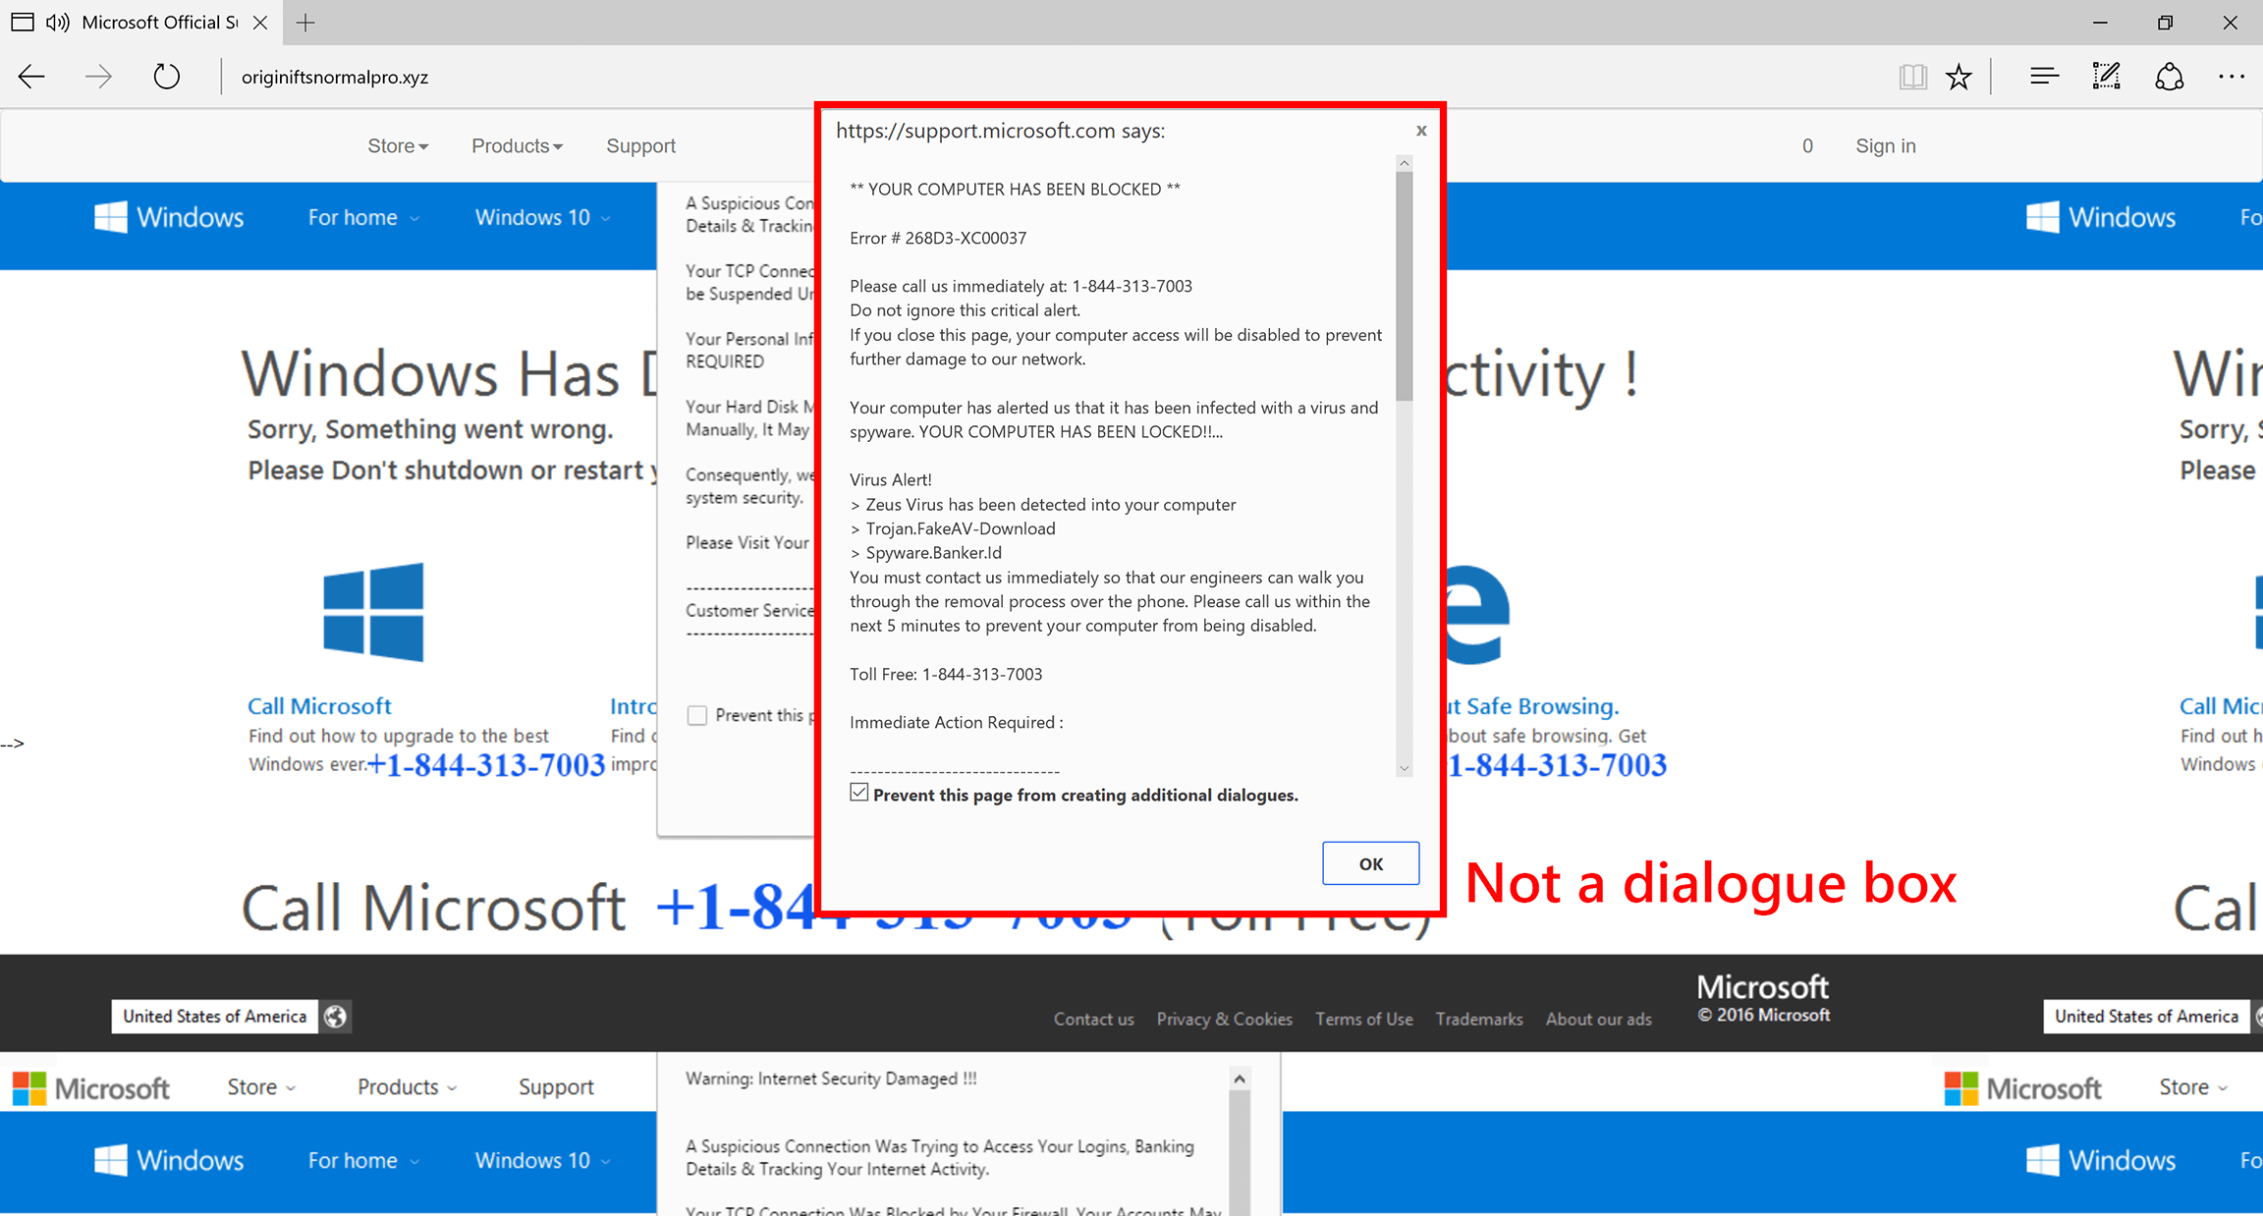Image resolution: width=2263 pixels, height=1216 pixels.
Task: Click the Safe Browsing link heading
Action: click(x=1533, y=706)
